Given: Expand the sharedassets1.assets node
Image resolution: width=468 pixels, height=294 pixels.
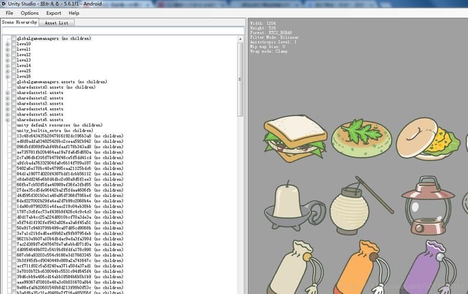Looking at the screenshot, I should (x=8, y=93).
